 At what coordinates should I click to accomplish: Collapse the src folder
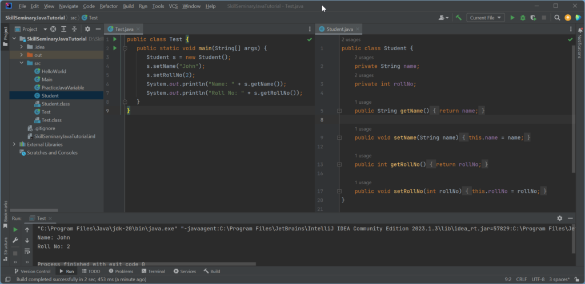tap(22, 63)
